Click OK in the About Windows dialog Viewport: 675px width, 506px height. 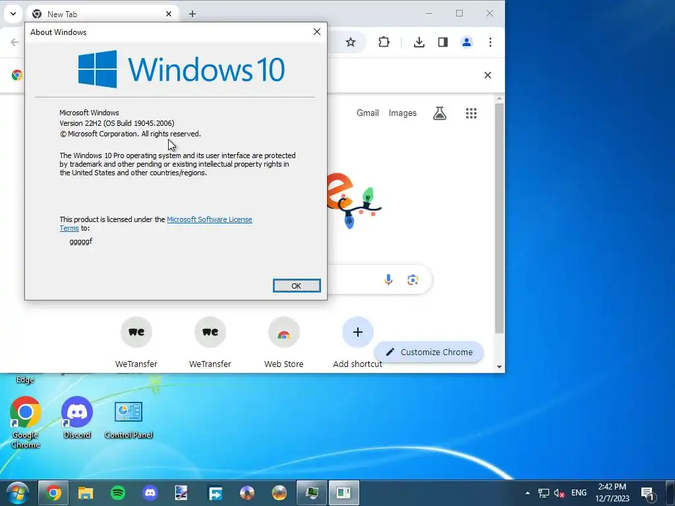point(297,286)
